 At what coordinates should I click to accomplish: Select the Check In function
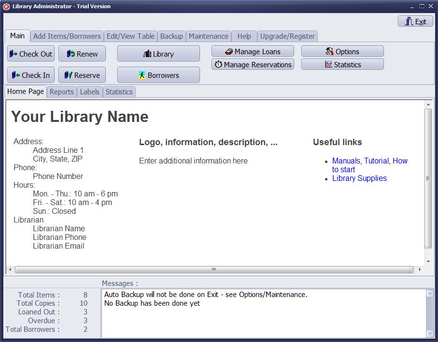[x=30, y=75]
